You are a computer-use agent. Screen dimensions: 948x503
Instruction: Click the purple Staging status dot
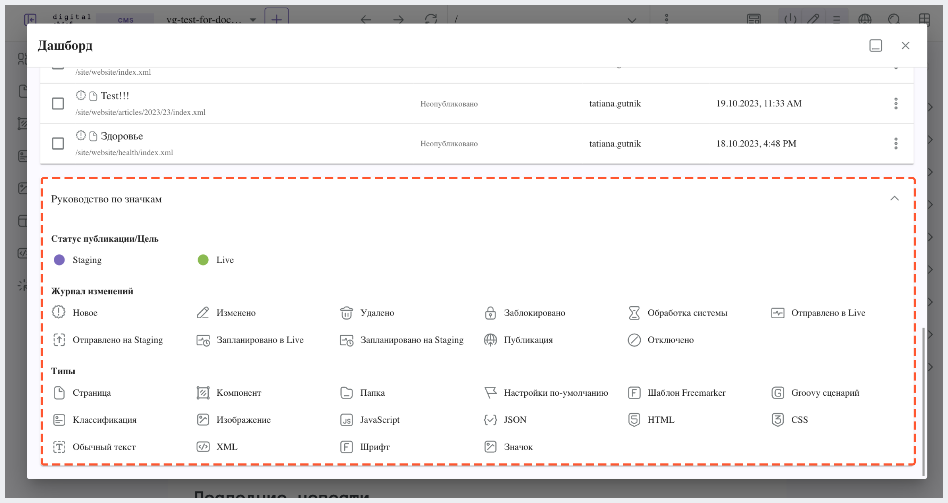point(59,260)
